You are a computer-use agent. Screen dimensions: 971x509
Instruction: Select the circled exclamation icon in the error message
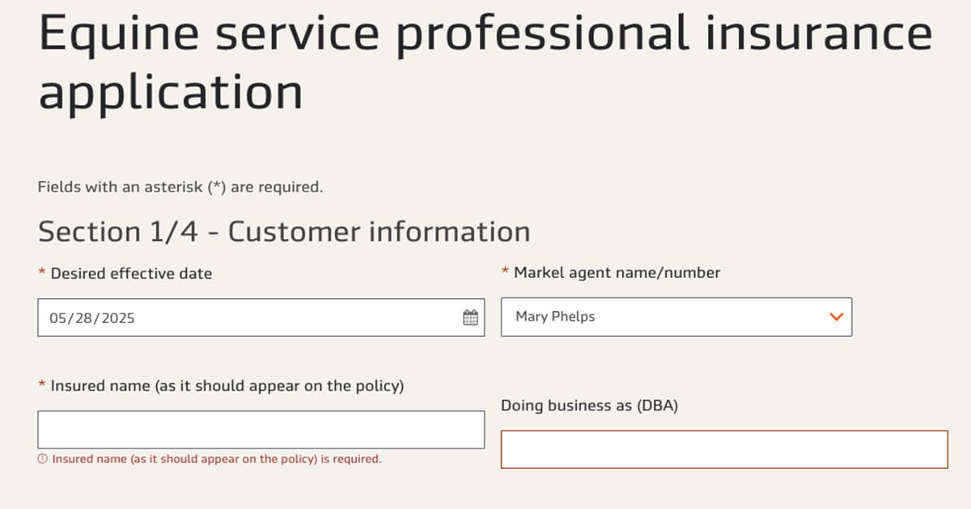[43, 458]
